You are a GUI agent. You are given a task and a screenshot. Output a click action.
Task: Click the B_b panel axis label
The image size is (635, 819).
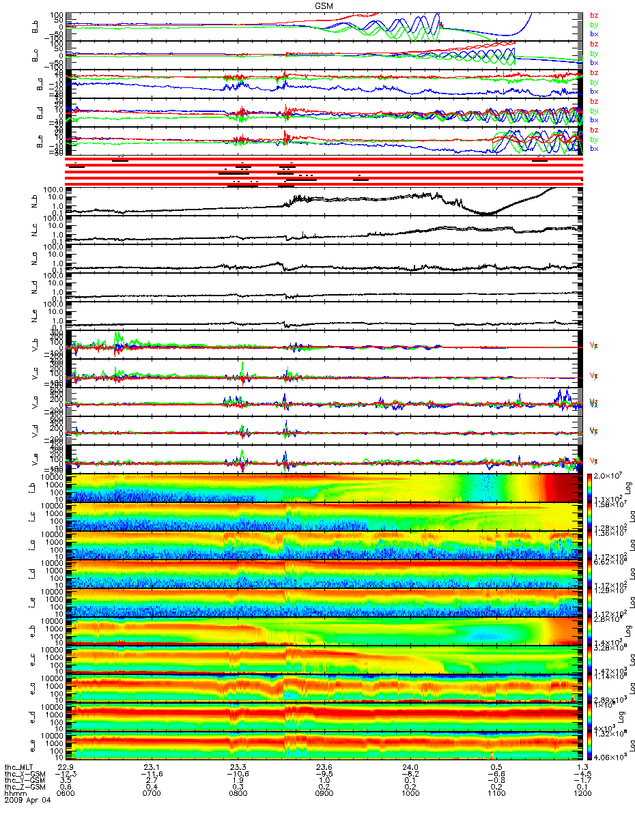pyautogui.click(x=34, y=27)
